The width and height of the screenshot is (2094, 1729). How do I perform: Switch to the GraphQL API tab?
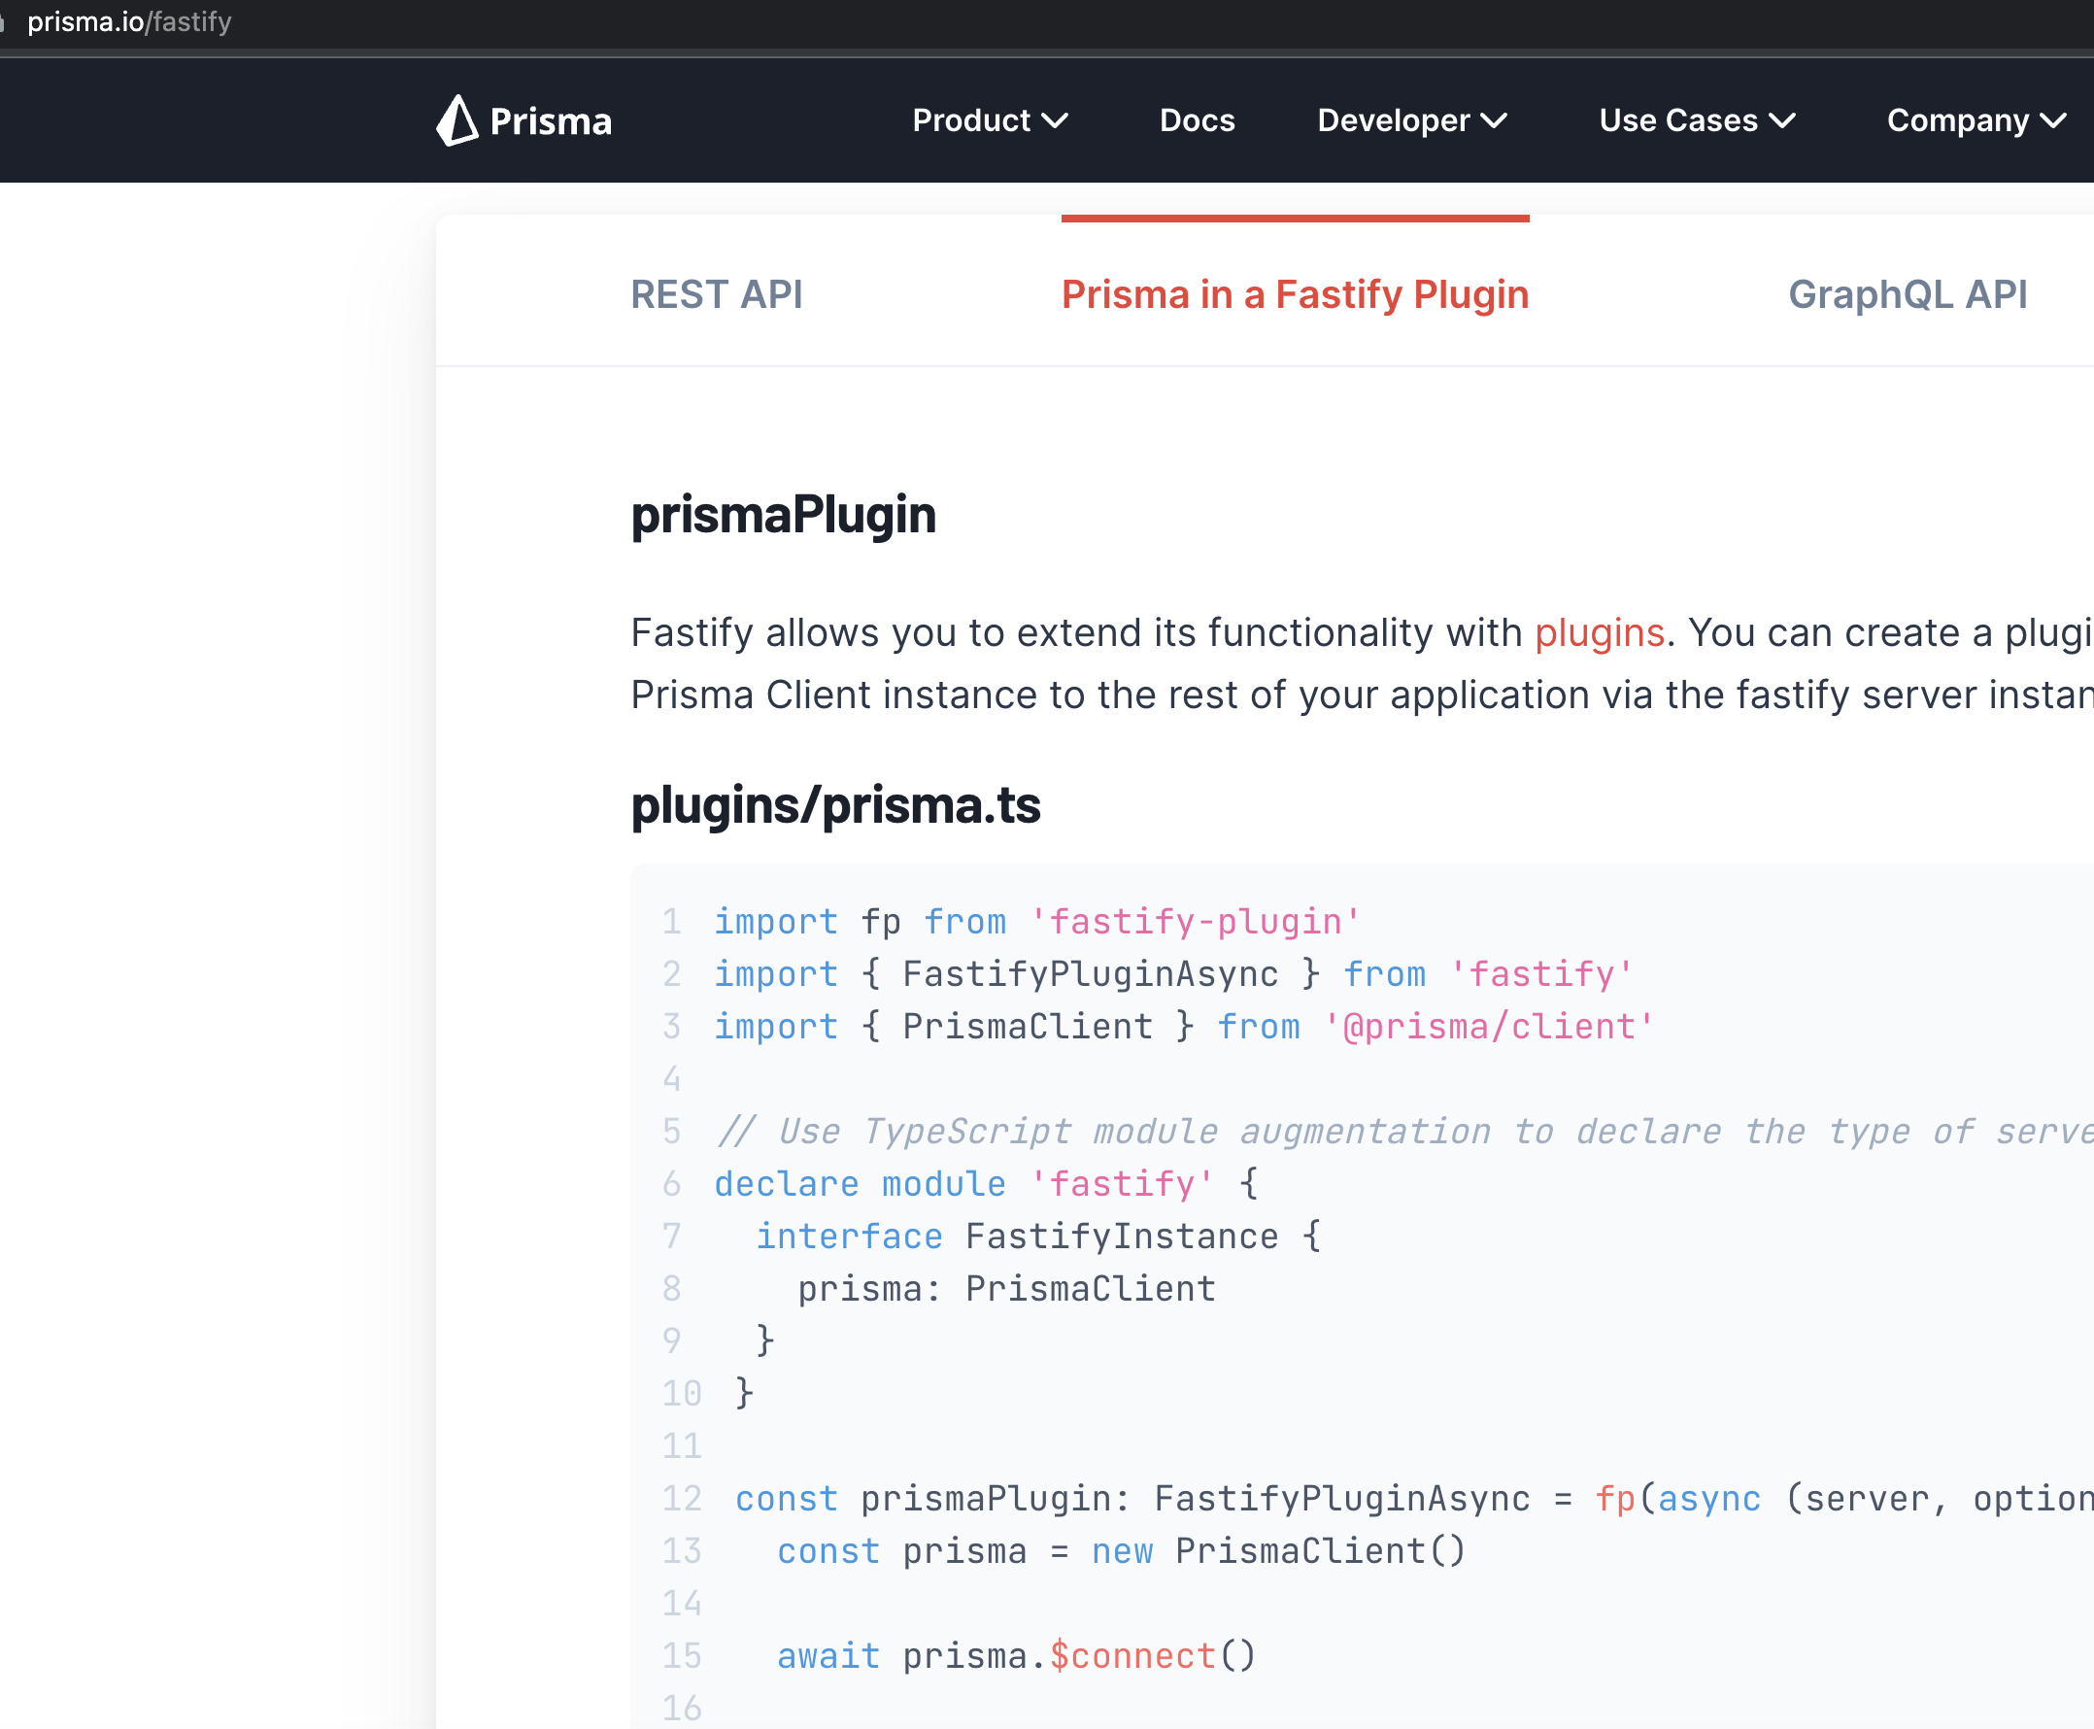1908,295
